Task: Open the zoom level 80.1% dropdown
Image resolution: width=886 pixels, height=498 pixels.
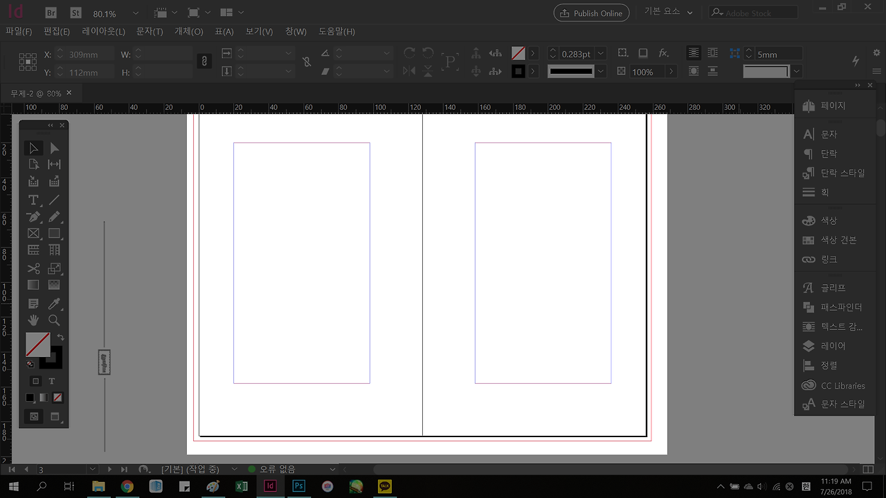Action: click(x=135, y=14)
